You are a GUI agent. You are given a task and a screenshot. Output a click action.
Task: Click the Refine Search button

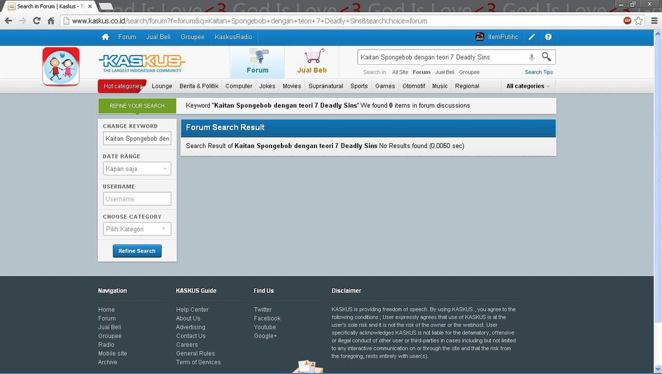tap(137, 251)
